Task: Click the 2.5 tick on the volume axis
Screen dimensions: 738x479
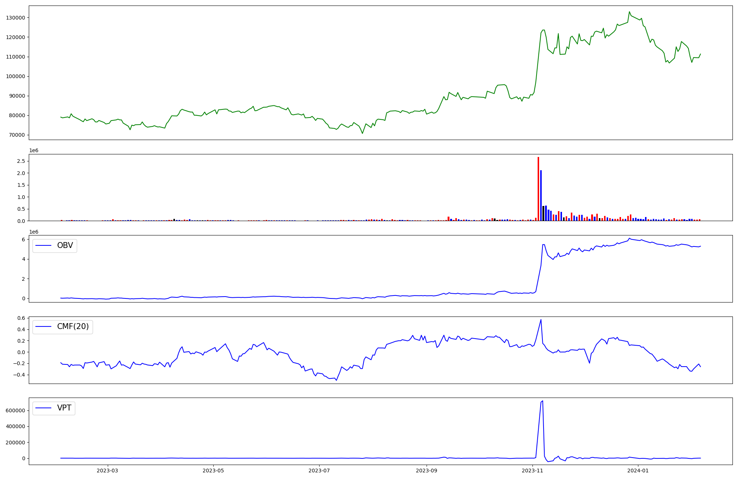Action: coord(21,161)
